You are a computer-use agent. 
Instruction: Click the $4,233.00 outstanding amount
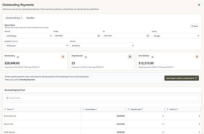pyautogui.click(x=121, y=124)
